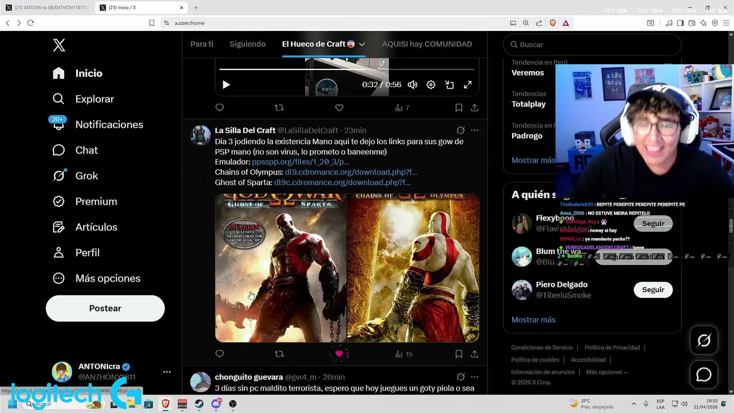The image size is (734, 413).
Task: Open the X logo home link
Action: [x=59, y=45]
